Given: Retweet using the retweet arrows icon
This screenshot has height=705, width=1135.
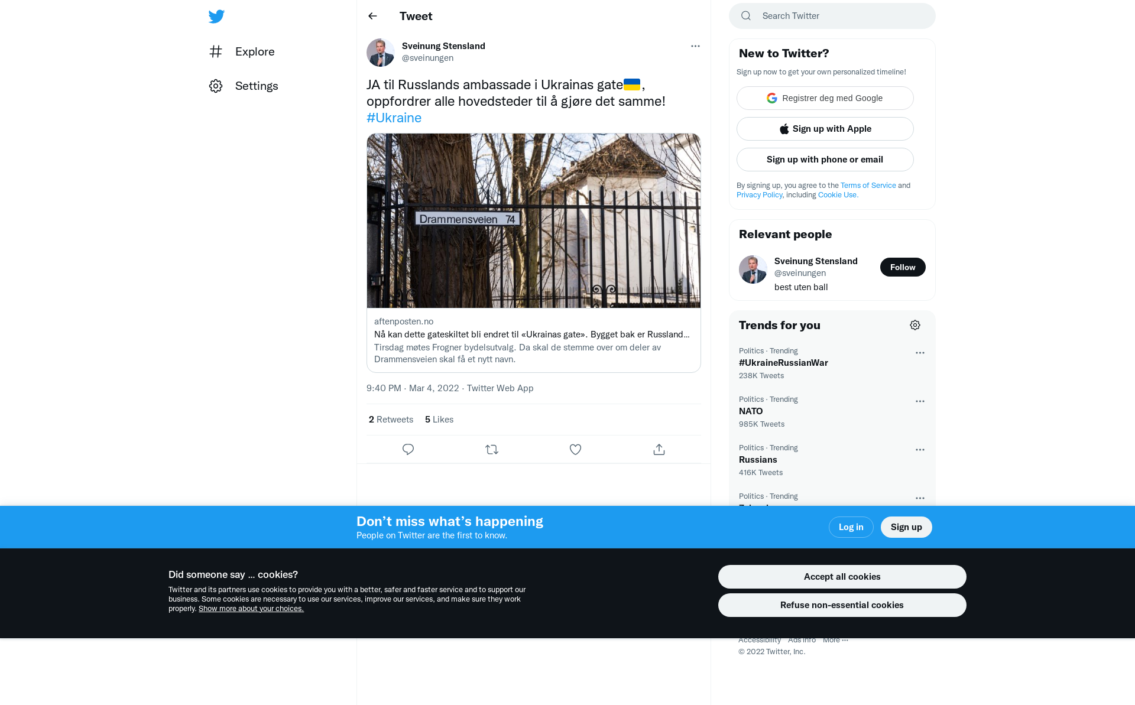Looking at the screenshot, I should pyautogui.click(x=492, y=450).
